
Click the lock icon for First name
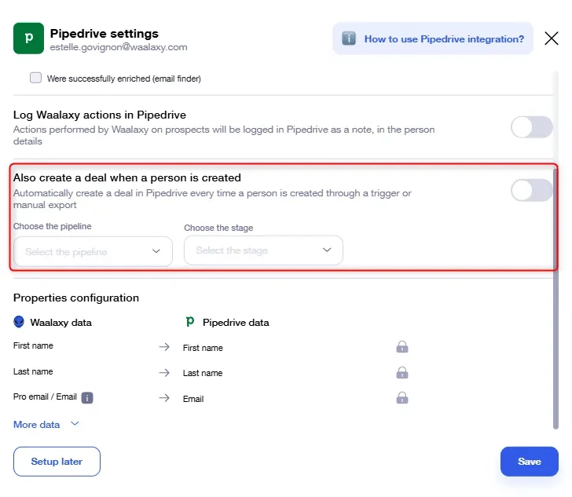(402, 347)
